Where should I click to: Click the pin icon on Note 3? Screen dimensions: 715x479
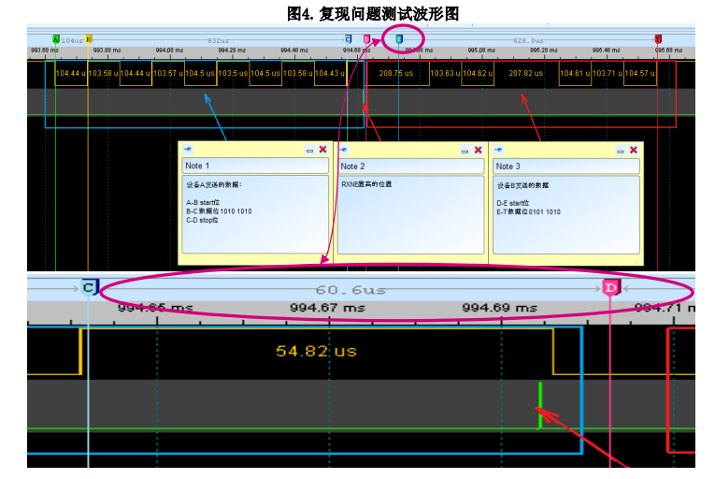point(498,150)
